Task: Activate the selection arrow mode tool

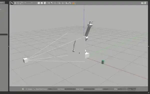Action: (12, 3)
